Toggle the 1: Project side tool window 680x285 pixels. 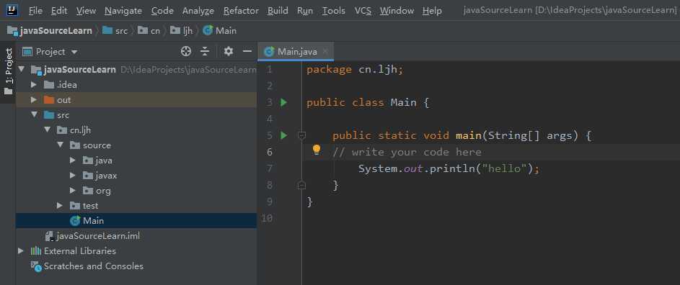click(8, 72)
